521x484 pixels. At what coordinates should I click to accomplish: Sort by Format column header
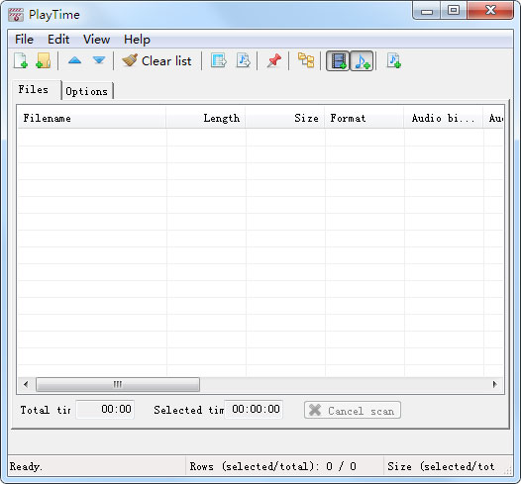point(365,118)
